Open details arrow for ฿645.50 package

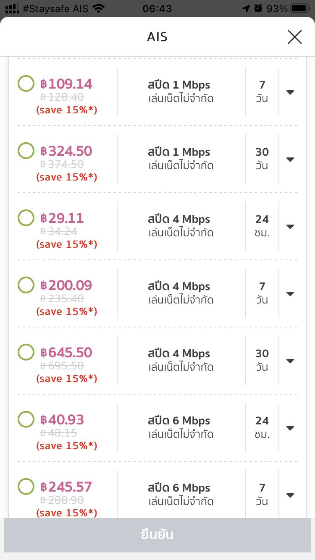pyautogui.click(x=290, y=361)
